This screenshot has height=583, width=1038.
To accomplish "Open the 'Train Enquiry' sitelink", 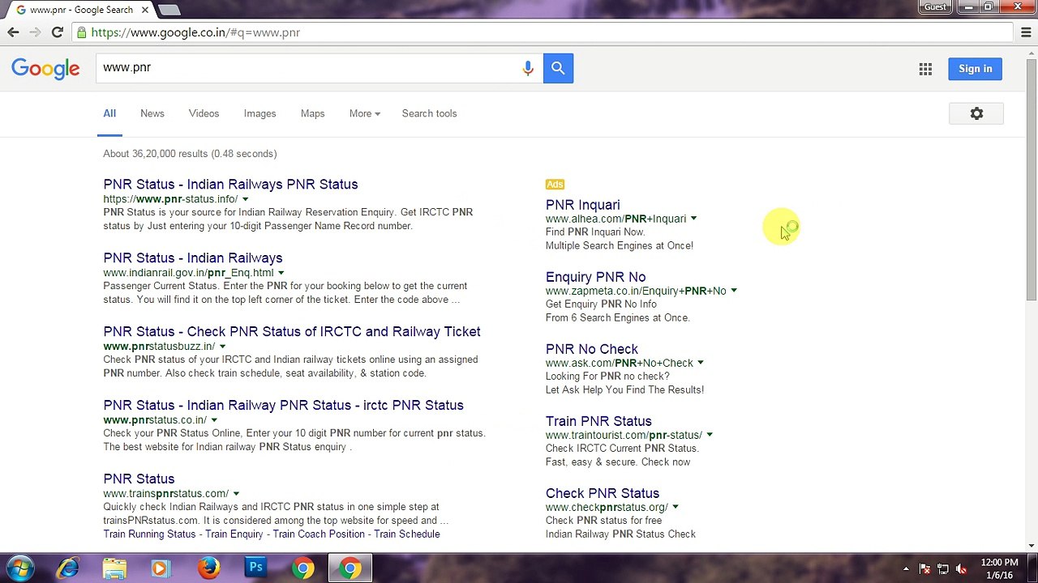I will coord(234,534).
